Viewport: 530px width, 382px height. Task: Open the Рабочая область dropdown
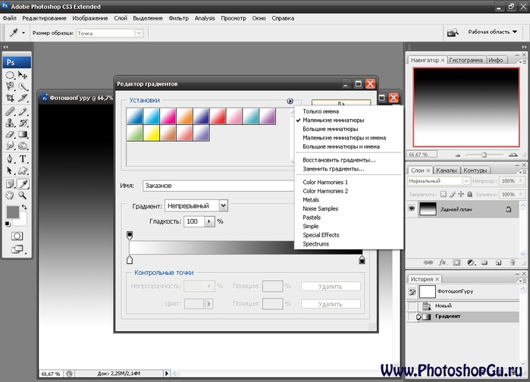(x=492, y=32)
